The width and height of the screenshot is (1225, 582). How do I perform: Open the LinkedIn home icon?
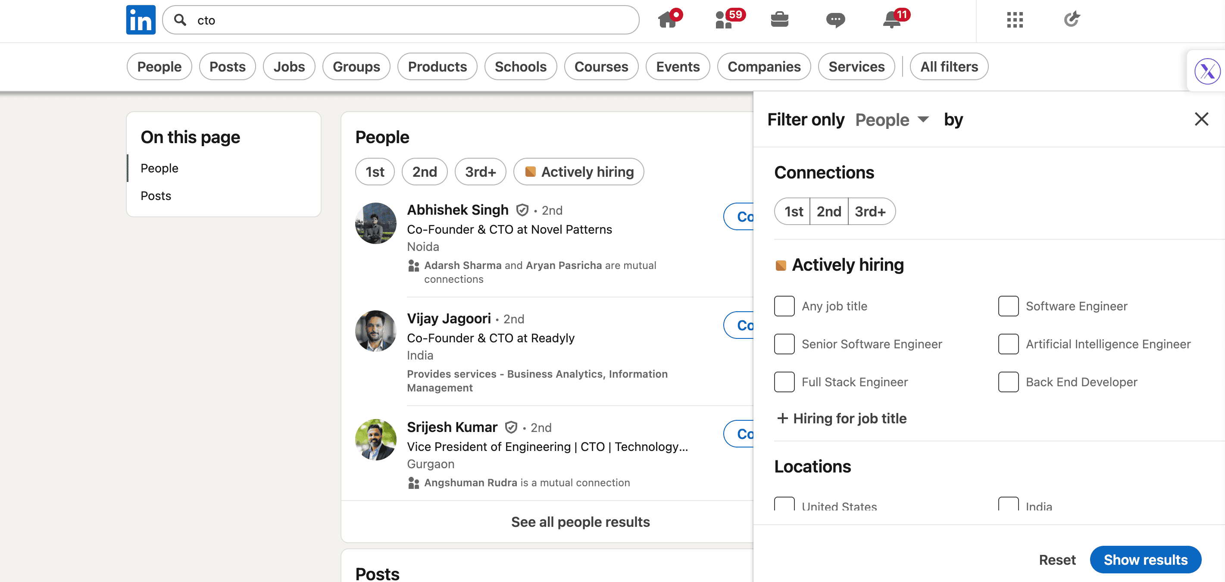(x=668, y=20)
